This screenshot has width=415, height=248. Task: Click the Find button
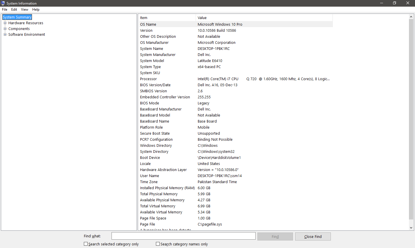point(275,236)
